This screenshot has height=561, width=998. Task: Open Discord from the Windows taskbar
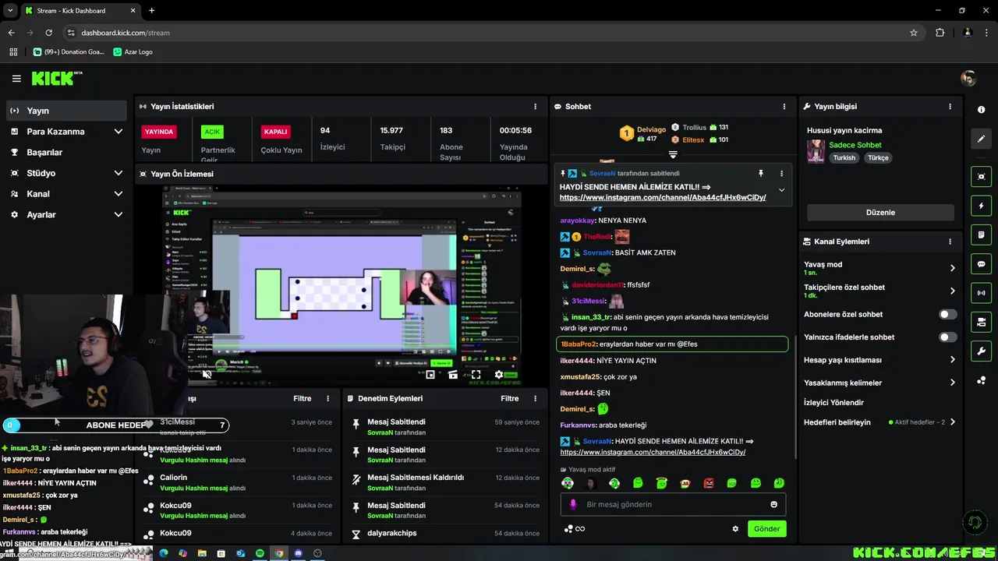(298, 554)
